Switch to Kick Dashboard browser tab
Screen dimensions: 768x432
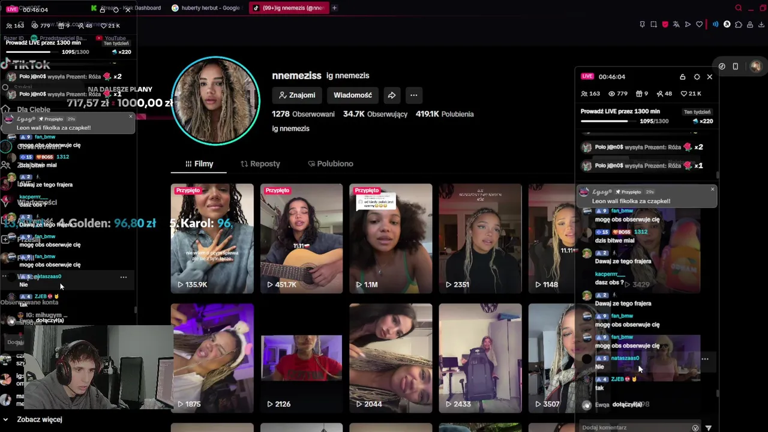[x=126, y=8]
